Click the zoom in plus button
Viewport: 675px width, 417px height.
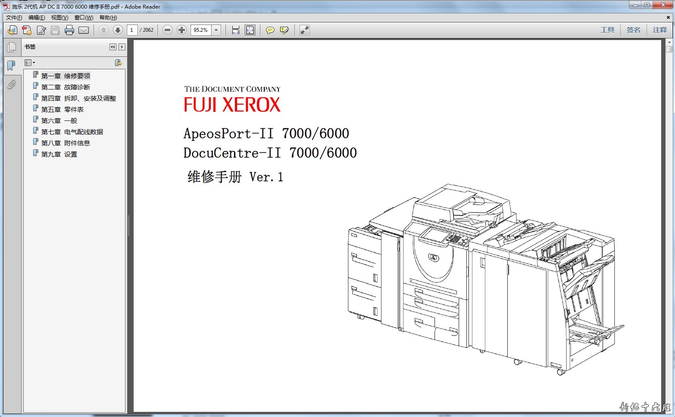coord(182,30)
